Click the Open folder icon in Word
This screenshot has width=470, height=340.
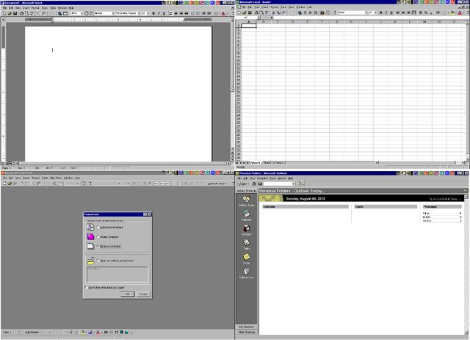[x=10, y=13]
